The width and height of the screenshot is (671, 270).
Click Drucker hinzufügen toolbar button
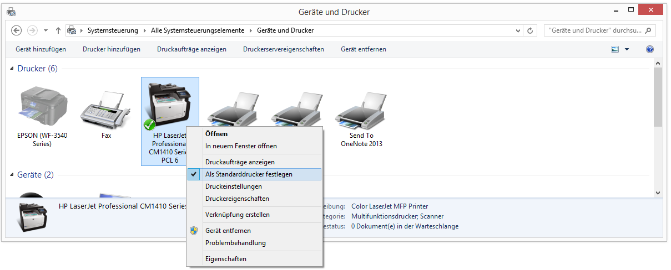(x=112, y=49)
